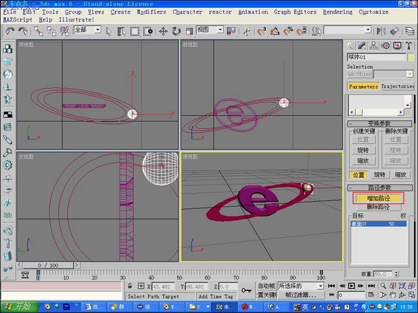Activate the Select and Link tool

click(x=38, y=31)
